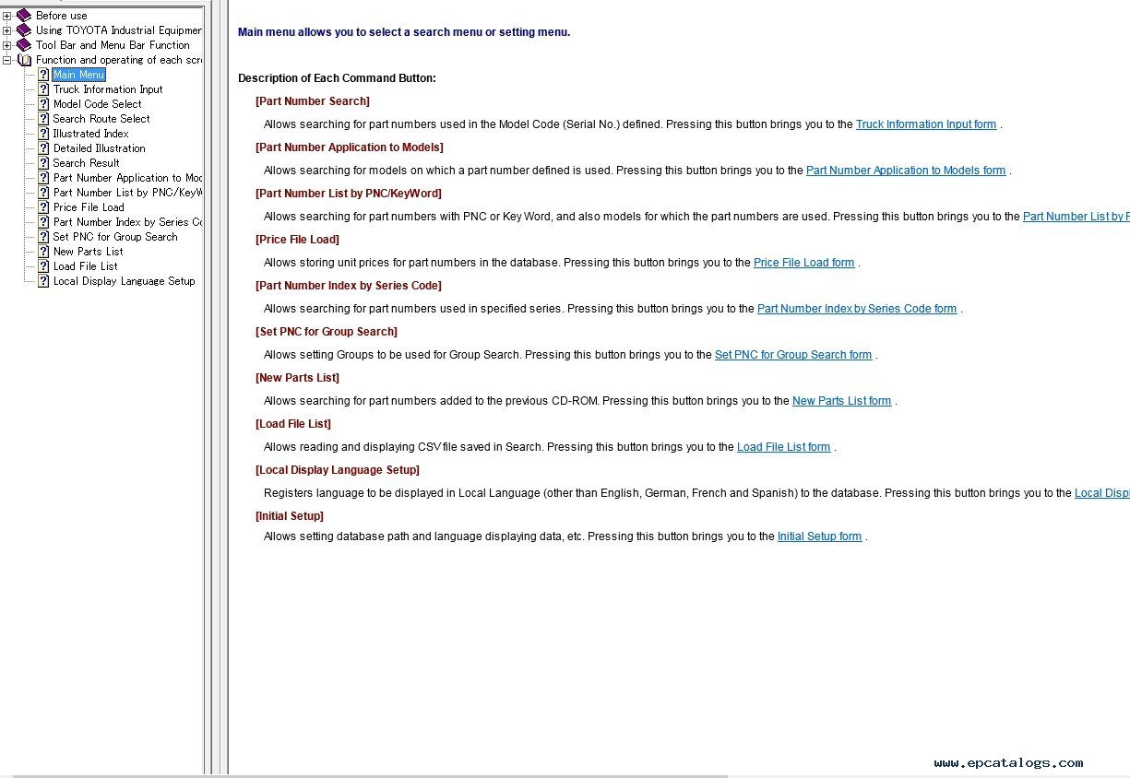Expand the Before use book node

pos(7,16)
